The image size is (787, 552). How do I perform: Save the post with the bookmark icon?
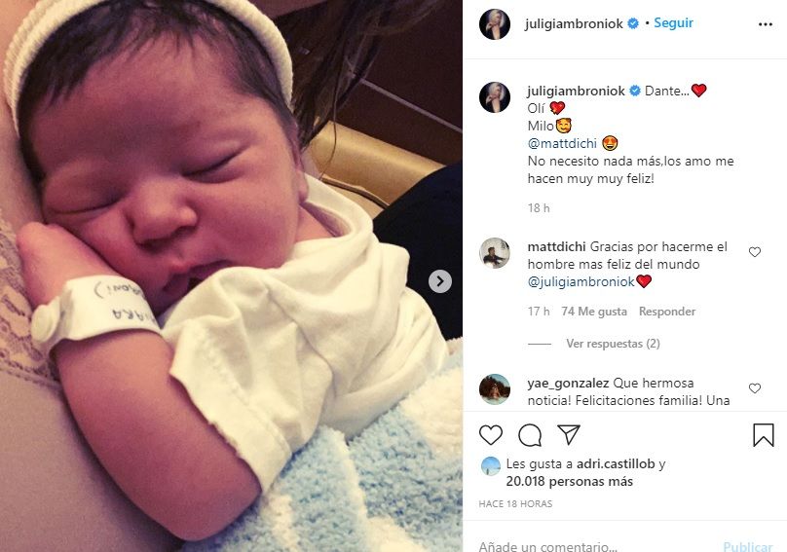pyautogui.click(x=763, y=434)
